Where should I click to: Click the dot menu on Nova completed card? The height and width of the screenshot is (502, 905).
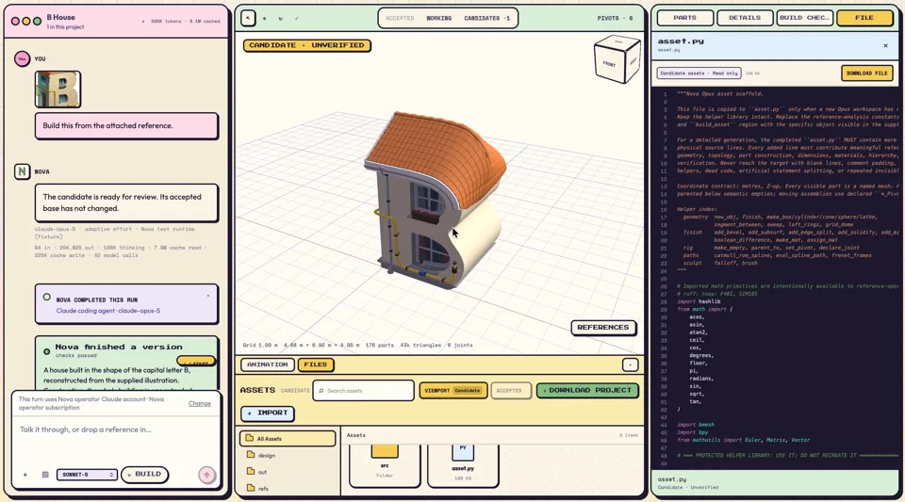click(x=207, y=297)
